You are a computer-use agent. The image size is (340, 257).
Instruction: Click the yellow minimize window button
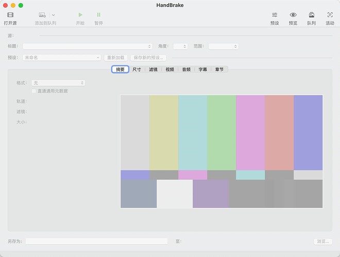[x=13, y=5]
